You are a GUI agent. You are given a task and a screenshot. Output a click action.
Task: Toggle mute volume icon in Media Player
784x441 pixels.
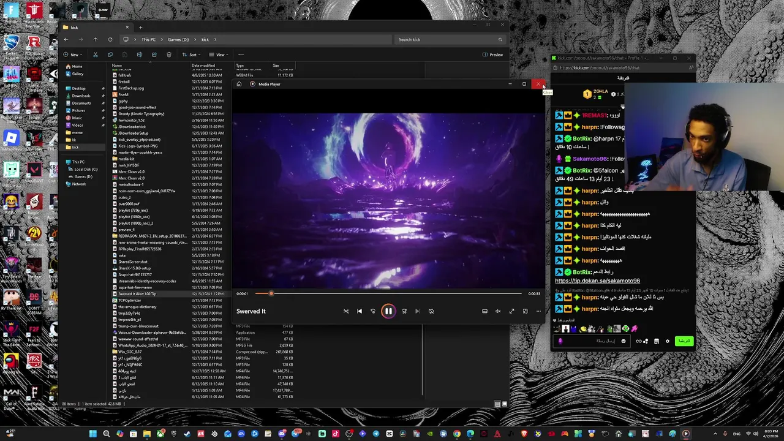[x=498, y=311]
